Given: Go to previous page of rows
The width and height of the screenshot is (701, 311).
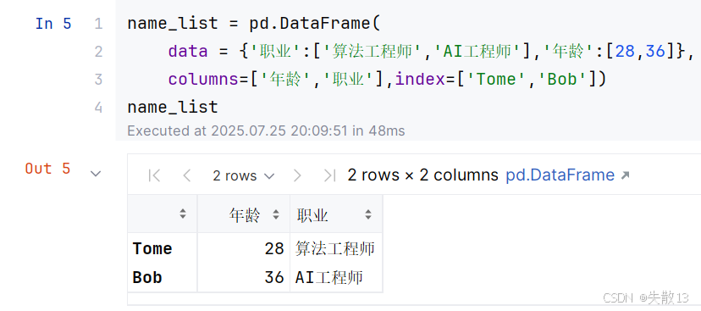Looking at the screenshot, I should pyautogui.click(x=187, y=176).
